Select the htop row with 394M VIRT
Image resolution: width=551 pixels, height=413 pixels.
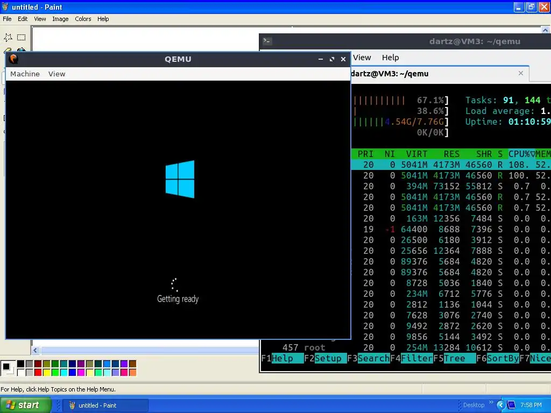click(451, 186)
